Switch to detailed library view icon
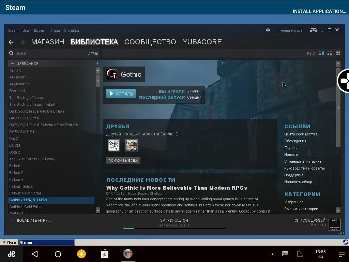The width and height of the screenshot is (349, 262). point(322,53)
